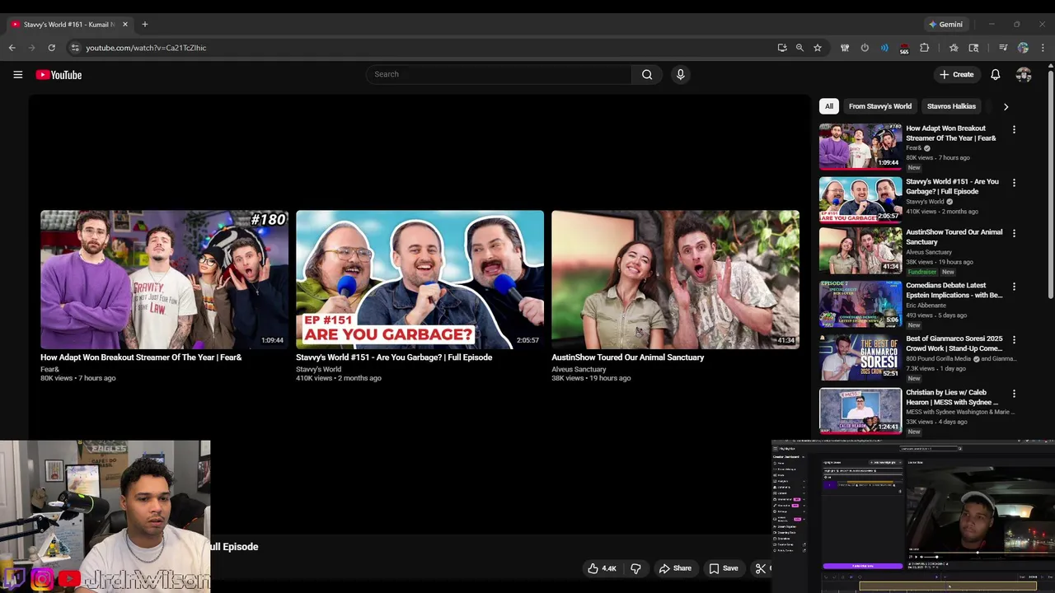1055x593 pixels.
Task: Open the notifications bell
Action: coord(995,74)
